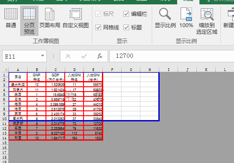Open the Name Box dropdown arrow
Viewport: 234px width, 163px height.
[x=42, y=56]
